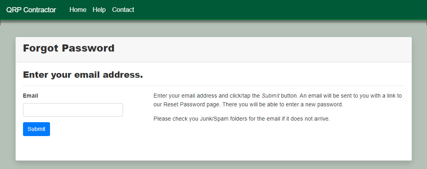Focus the Email input field
Screen dimensions: 427x169
(73, 110)
